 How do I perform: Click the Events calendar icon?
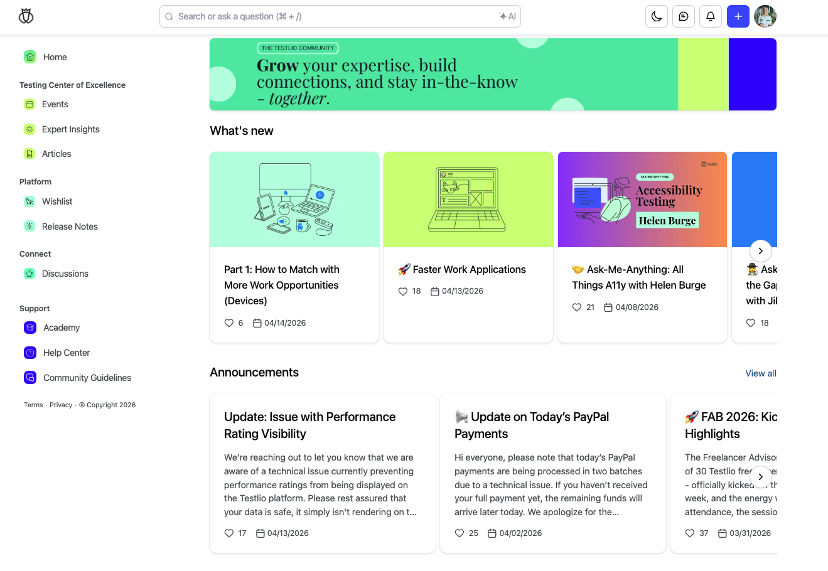(30, 104)
